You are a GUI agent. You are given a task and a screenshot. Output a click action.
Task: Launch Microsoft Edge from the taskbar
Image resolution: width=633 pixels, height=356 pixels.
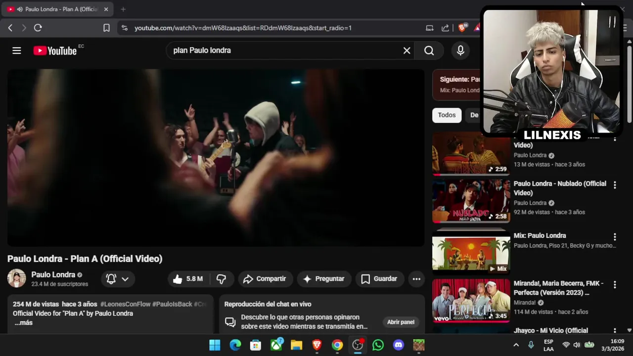click(x=235, y=345)
